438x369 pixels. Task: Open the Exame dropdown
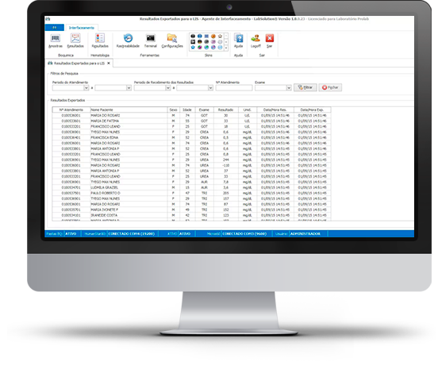click(289, 88)
